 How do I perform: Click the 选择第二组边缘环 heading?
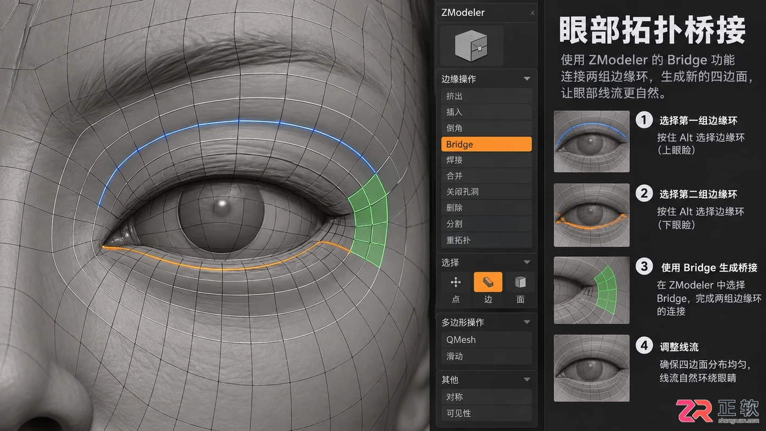698,194
